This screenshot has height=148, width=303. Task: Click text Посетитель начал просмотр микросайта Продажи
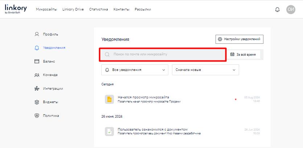pos(149,102)
